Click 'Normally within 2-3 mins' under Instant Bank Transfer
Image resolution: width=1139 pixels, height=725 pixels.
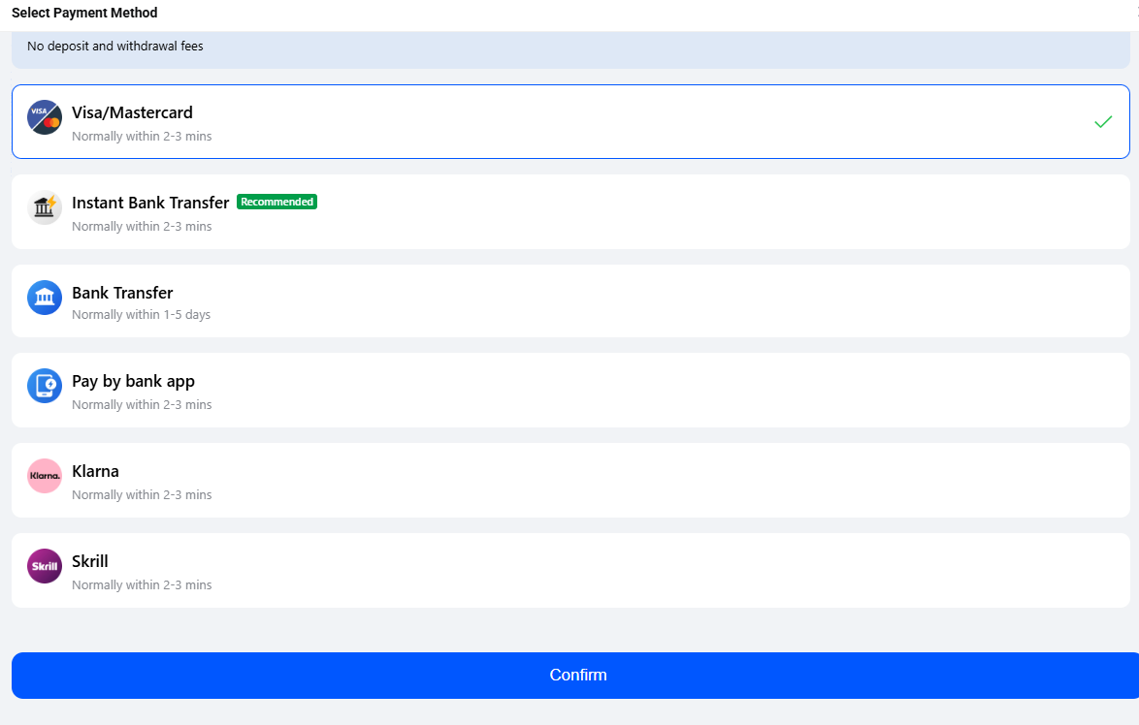(142, 227)
